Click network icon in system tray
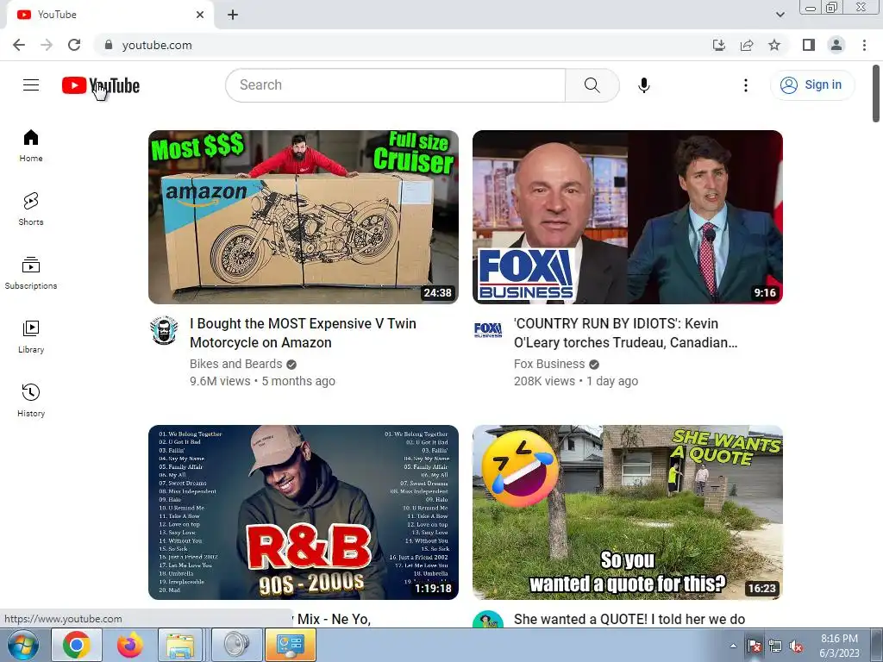883x662 pixels. pyautogui.click(x=775, y=646)
